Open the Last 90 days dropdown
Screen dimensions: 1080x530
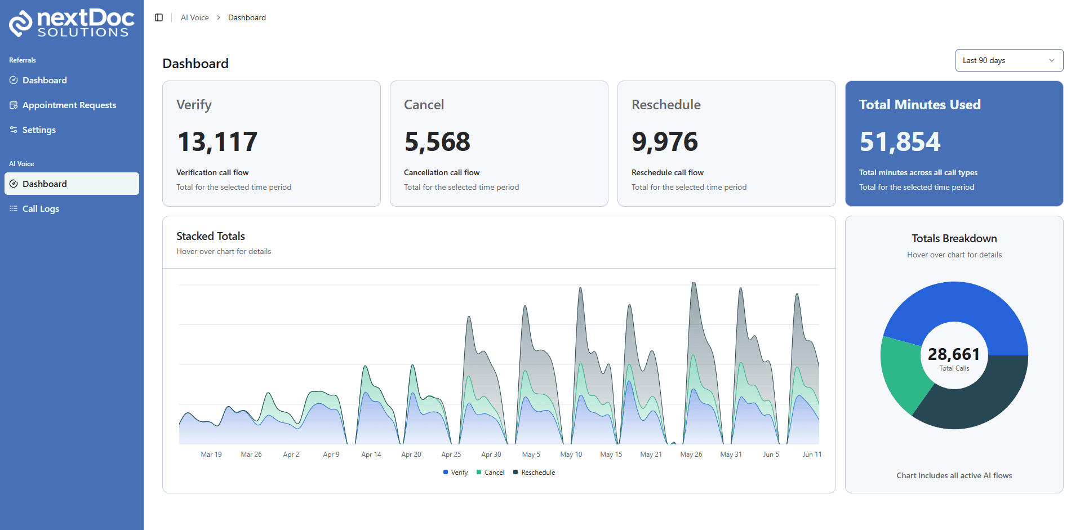(1008, 60)
